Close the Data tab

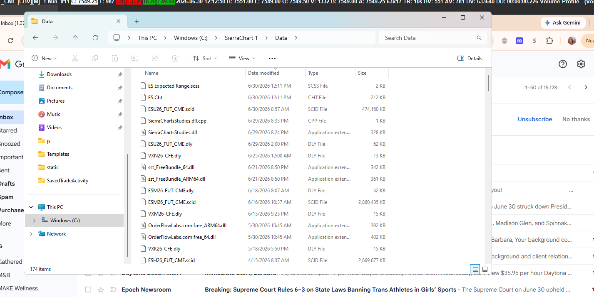[x=119, y=21]
